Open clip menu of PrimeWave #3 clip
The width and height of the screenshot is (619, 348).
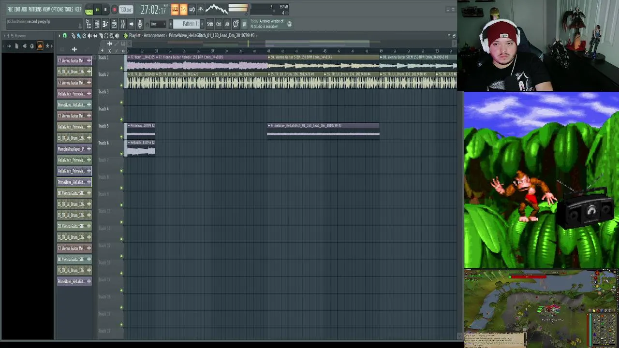[269, 126]
